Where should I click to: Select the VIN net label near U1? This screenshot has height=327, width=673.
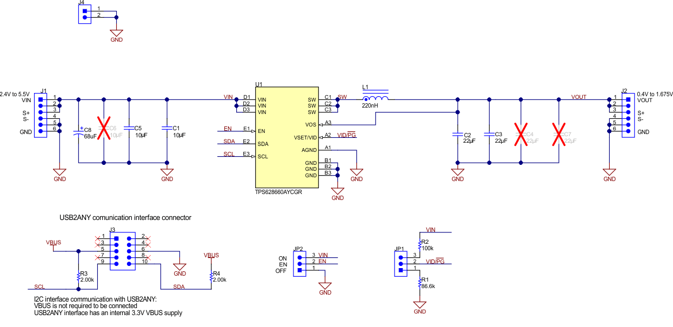227,97
